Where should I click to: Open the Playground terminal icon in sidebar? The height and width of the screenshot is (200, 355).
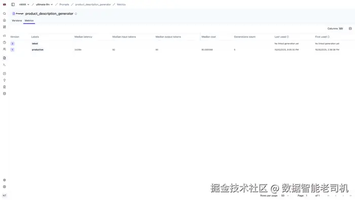4,65
